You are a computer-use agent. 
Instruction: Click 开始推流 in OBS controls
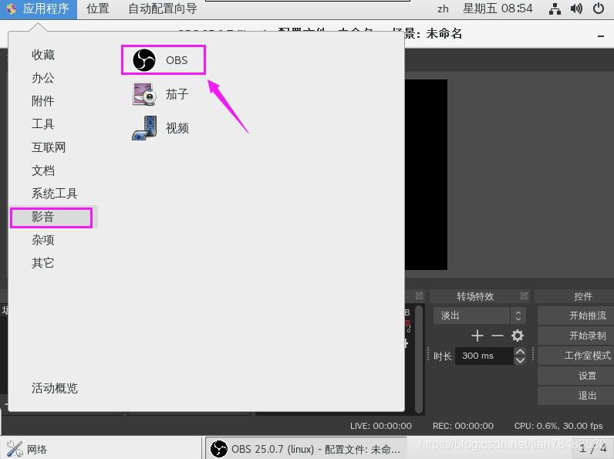tap(575, 316)
